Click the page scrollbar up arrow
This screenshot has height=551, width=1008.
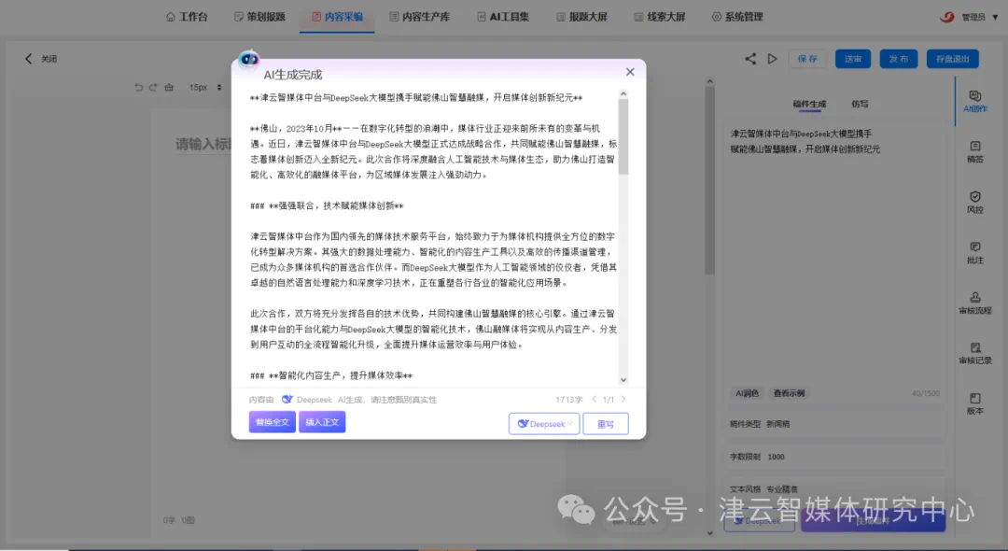click(x=709, y=81)
